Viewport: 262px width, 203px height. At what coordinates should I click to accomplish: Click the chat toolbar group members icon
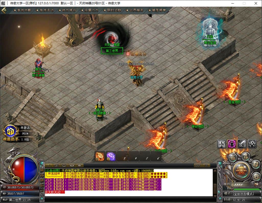pyautogui.click(x=72, y=165)
